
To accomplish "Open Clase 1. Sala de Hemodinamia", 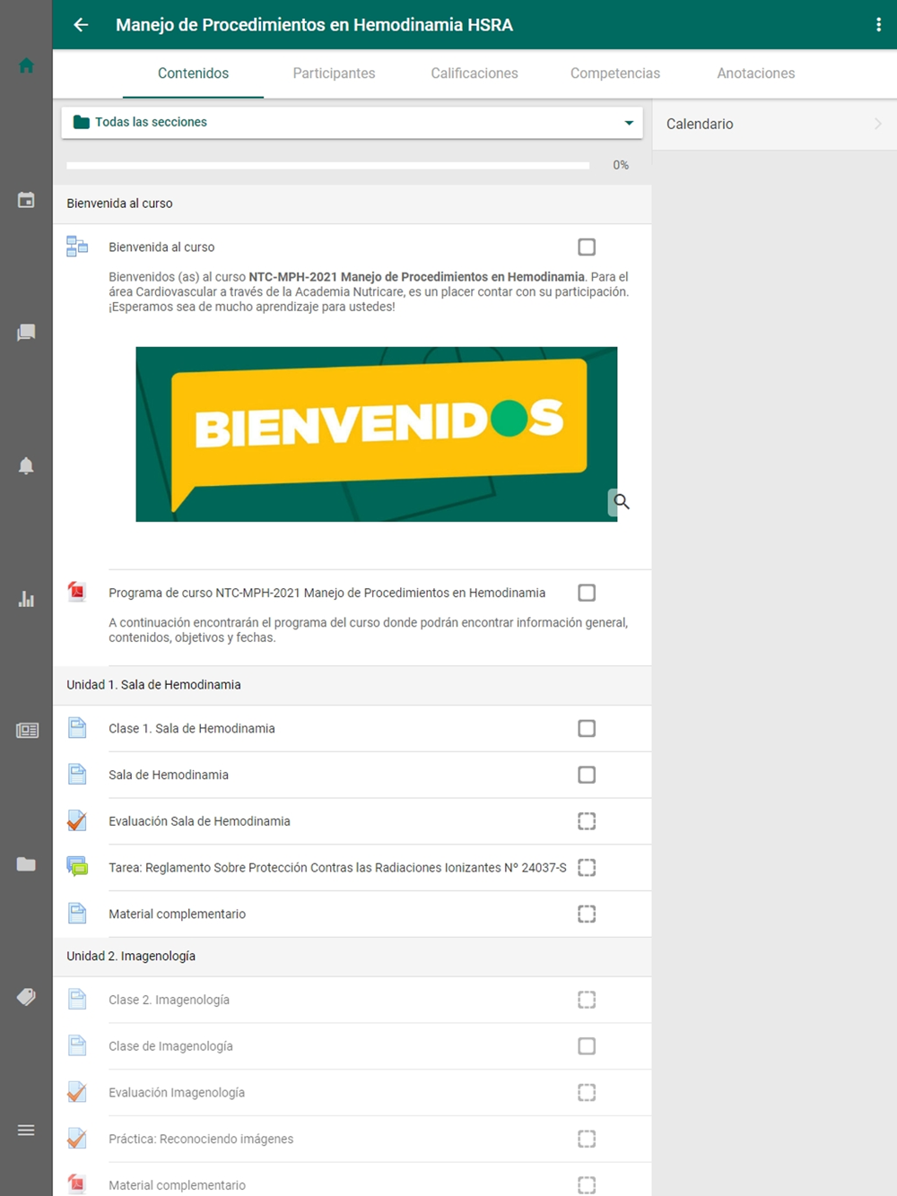I will pos(192,728).
